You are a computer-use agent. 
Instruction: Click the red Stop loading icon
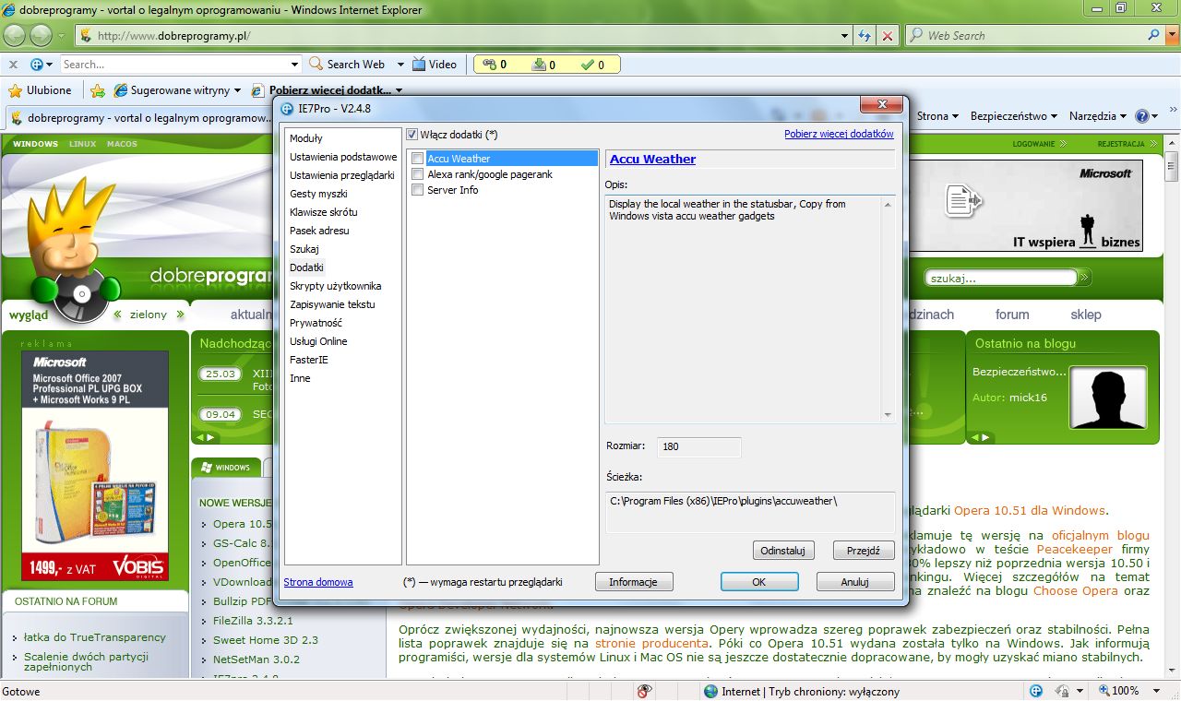887,35
